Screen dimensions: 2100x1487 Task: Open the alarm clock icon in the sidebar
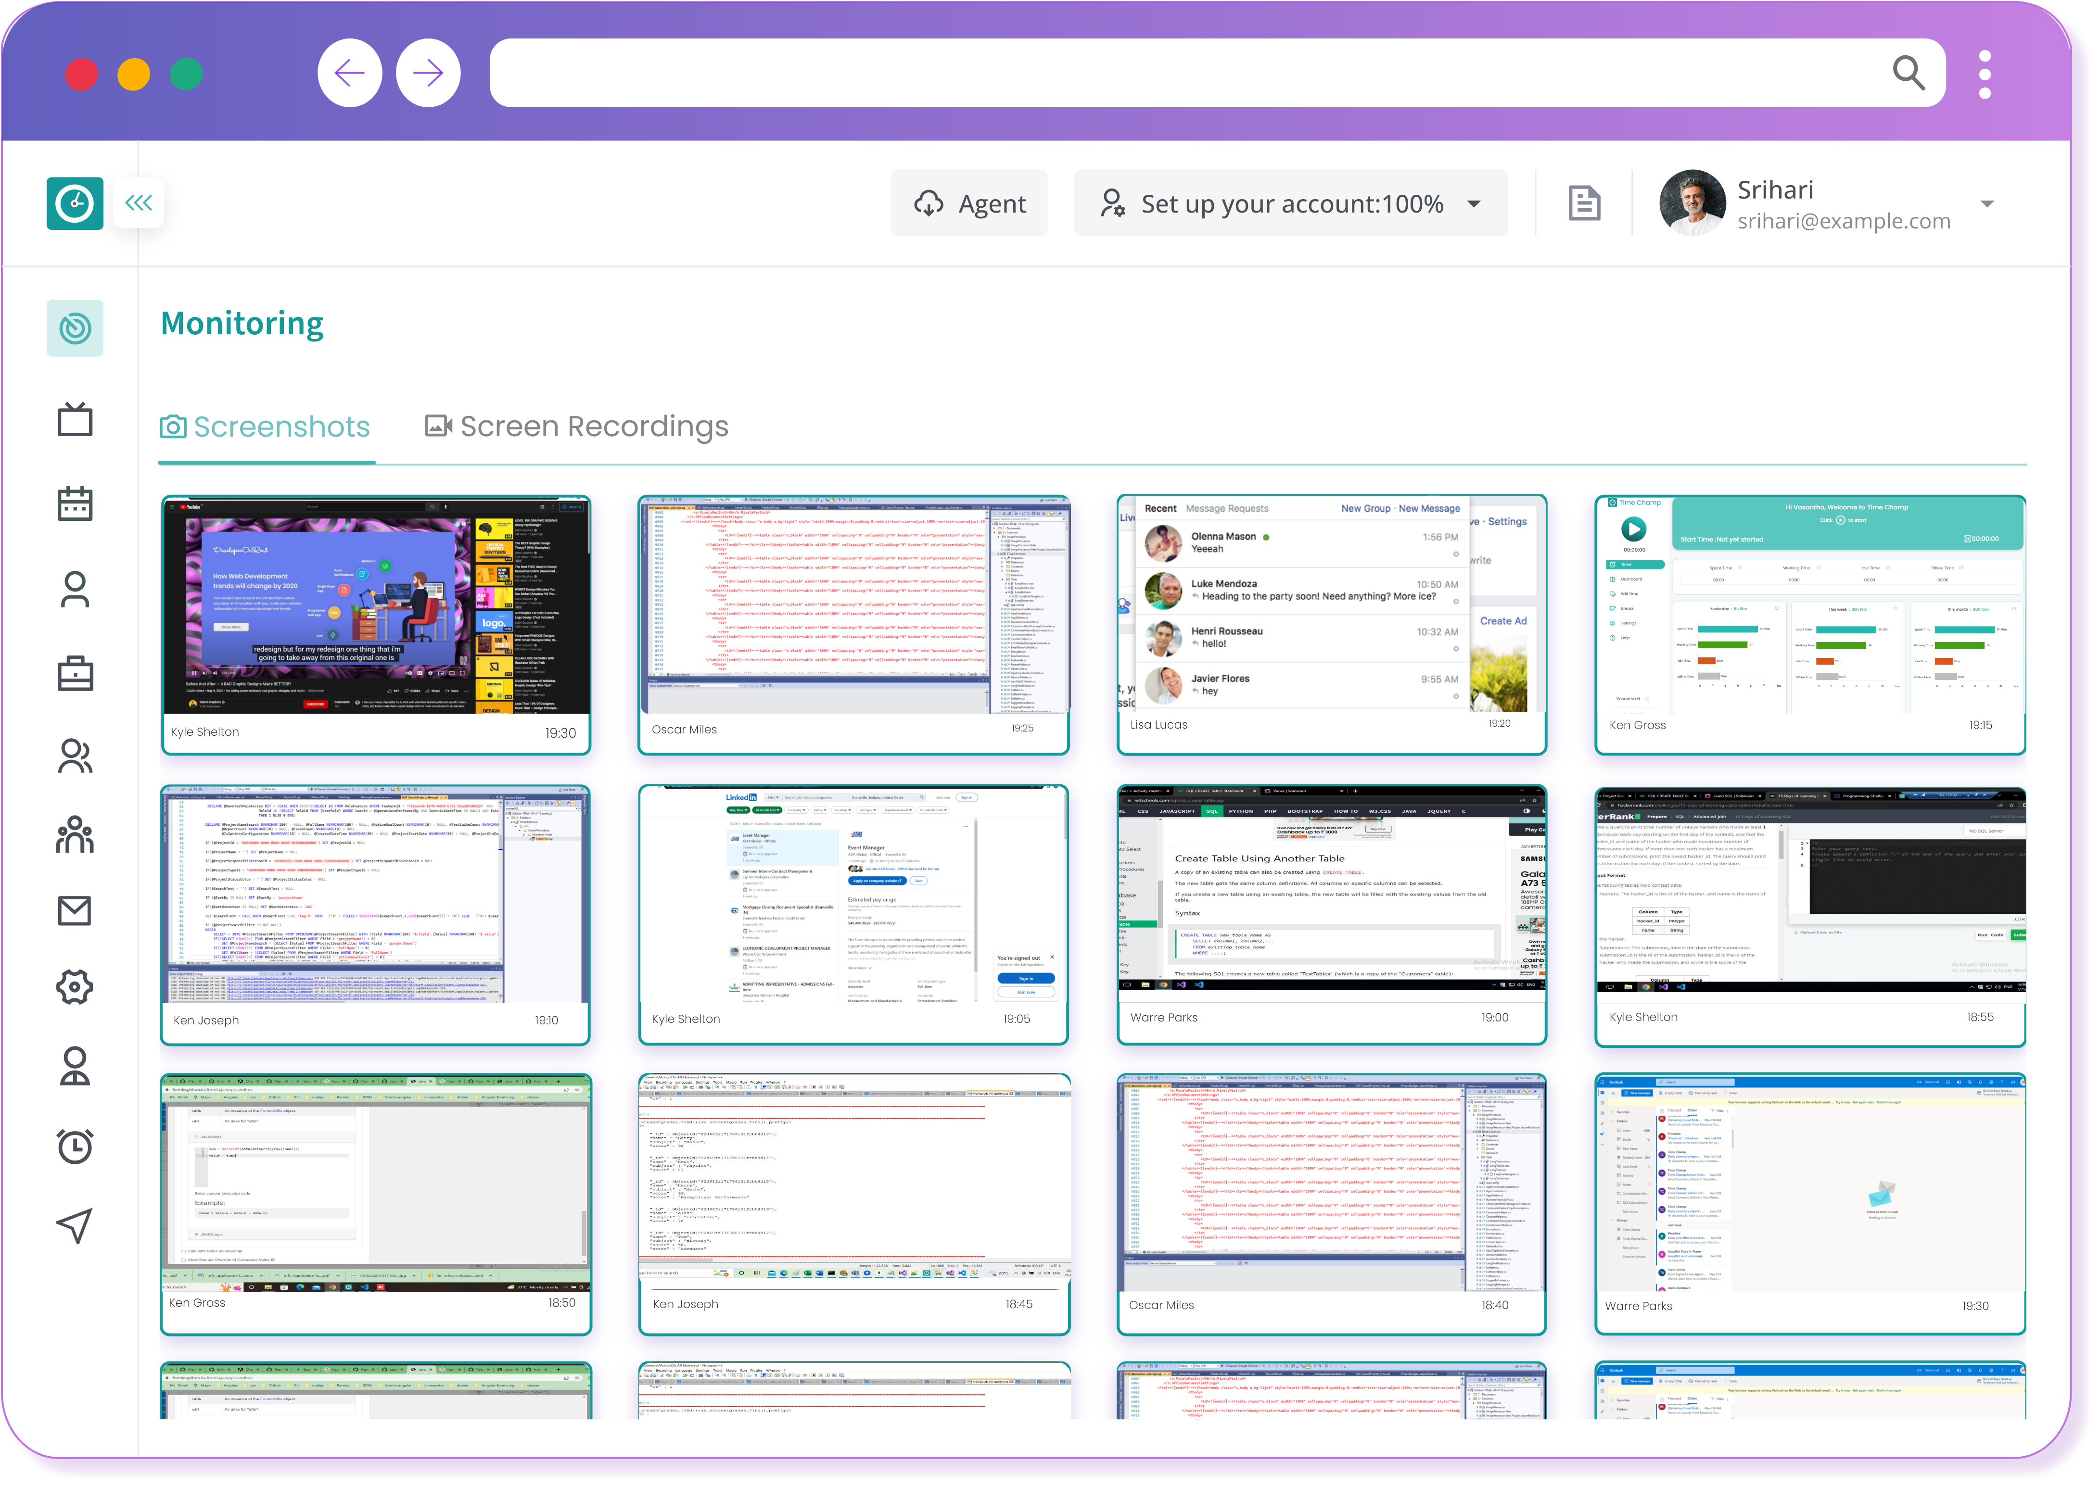pyautogui.click(x=75, y=1146)
